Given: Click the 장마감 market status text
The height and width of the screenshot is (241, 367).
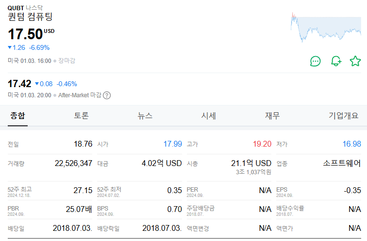Looking at the screenshot, I should (x=67, y=60).
